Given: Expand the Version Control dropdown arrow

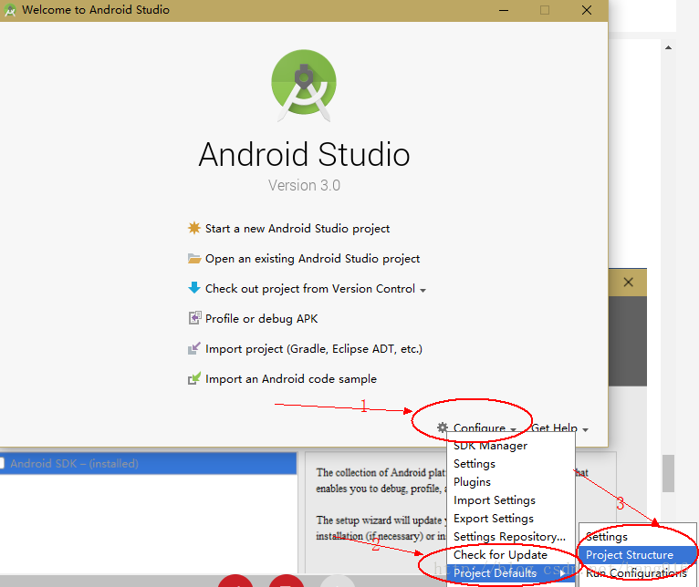Looking at the screenshot, I should point(423,291).
